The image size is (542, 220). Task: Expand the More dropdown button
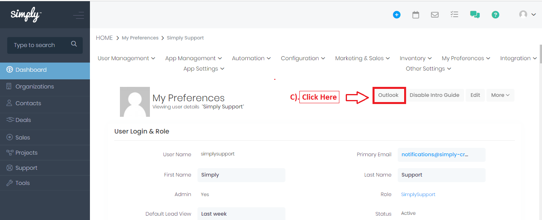click(500, 95)
